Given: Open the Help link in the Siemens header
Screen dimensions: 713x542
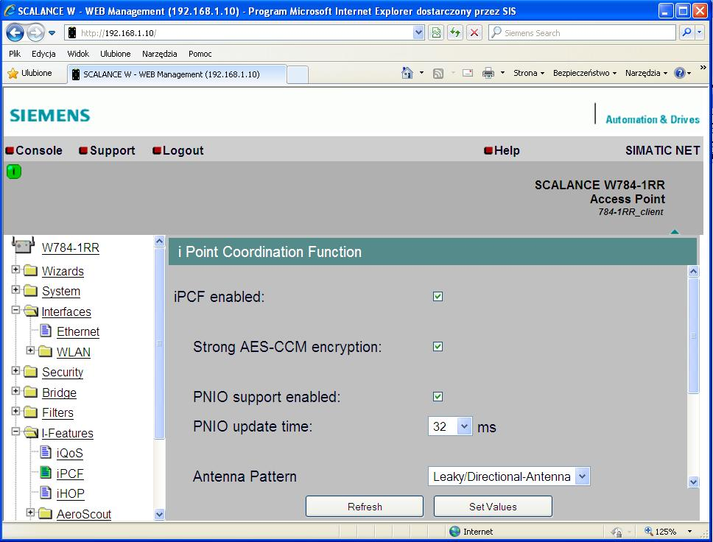Looking at the screenshot, I should [502, 150].
